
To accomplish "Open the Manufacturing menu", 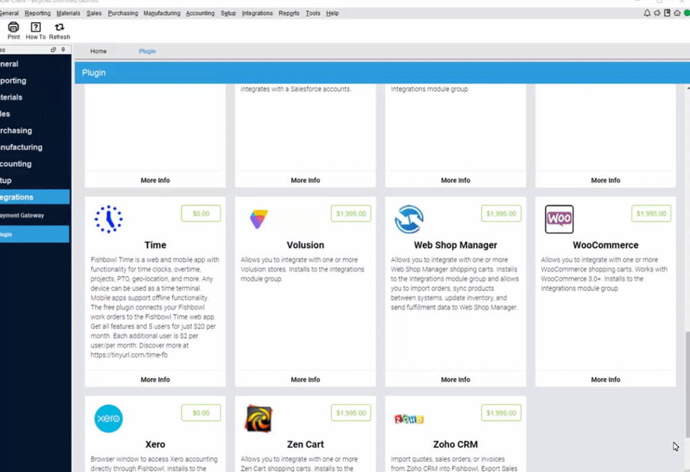I will pos(162,13).
